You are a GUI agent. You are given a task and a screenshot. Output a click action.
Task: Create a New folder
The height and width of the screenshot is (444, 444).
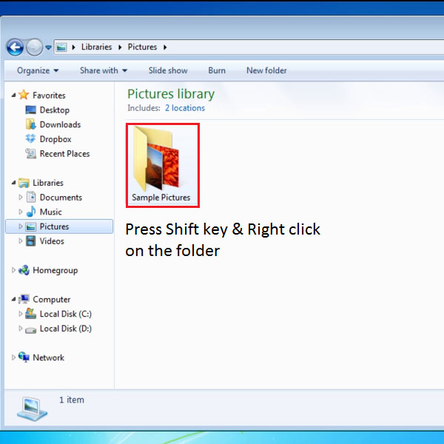tap(266, 70)
